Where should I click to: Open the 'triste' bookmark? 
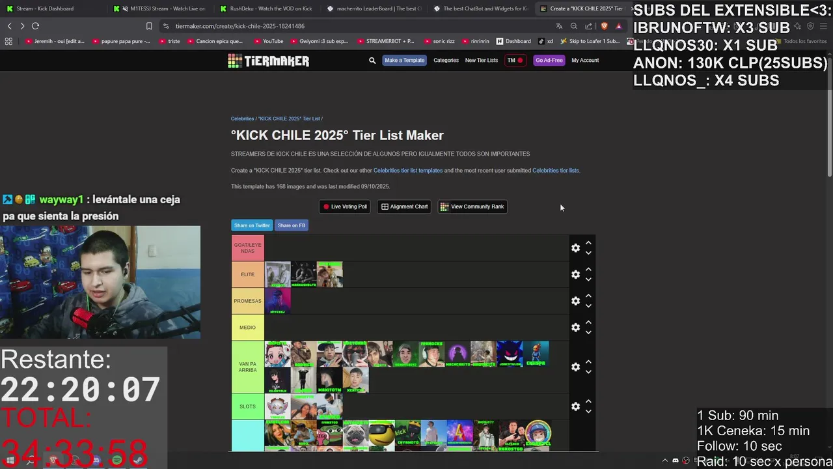[x=169, y=41]
